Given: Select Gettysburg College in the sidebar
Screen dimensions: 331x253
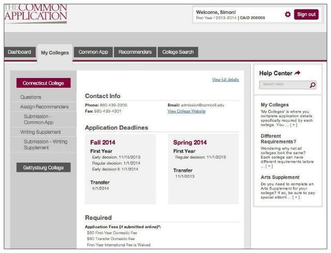Looking at the screenshot, I should pyautogui.click(x=43, y=167).
